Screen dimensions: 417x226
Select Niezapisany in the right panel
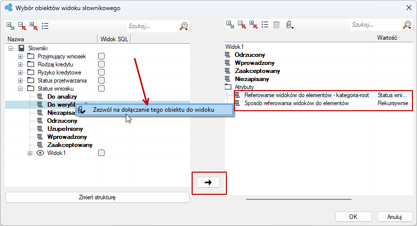click(252, 79)
